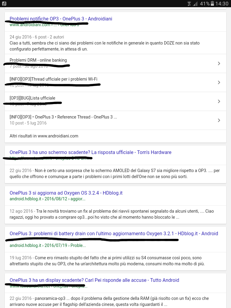Tap notification icon in status bar corner
231x308 pixels.
pyautogui.click(x=4, y=4)
